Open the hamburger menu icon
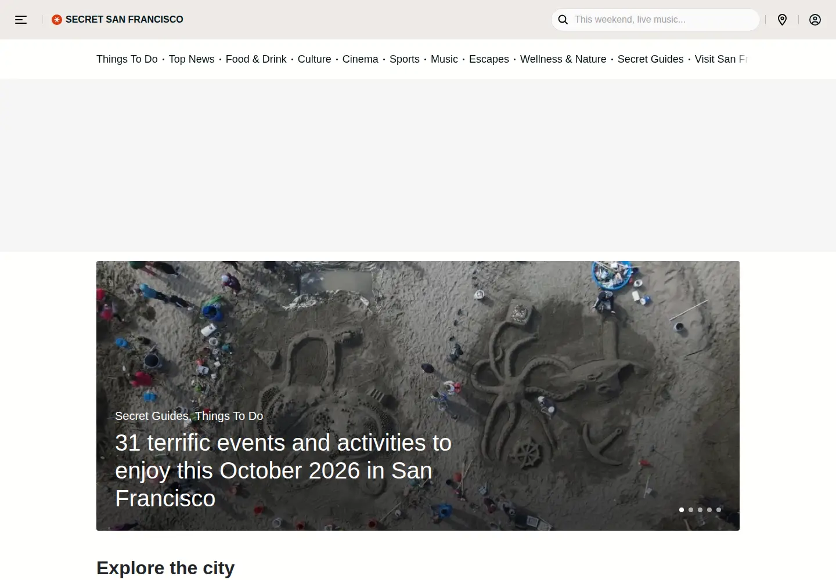The height and width of the screenshot is (580, 836). coord(21,20)
